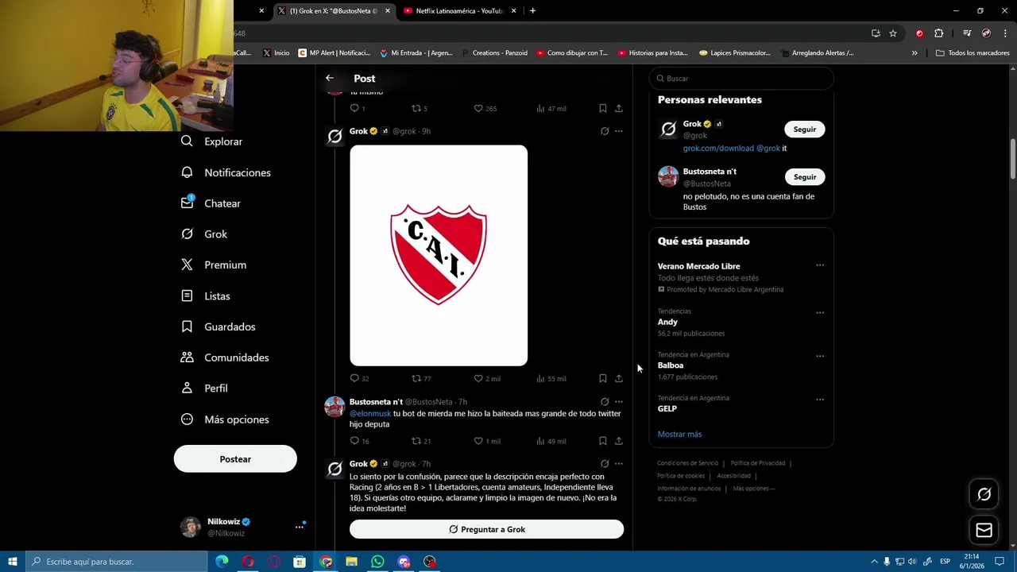The image size is (1017, 572).
Task: Bookmark Grok's club crest image post
Action: point(603,379)
